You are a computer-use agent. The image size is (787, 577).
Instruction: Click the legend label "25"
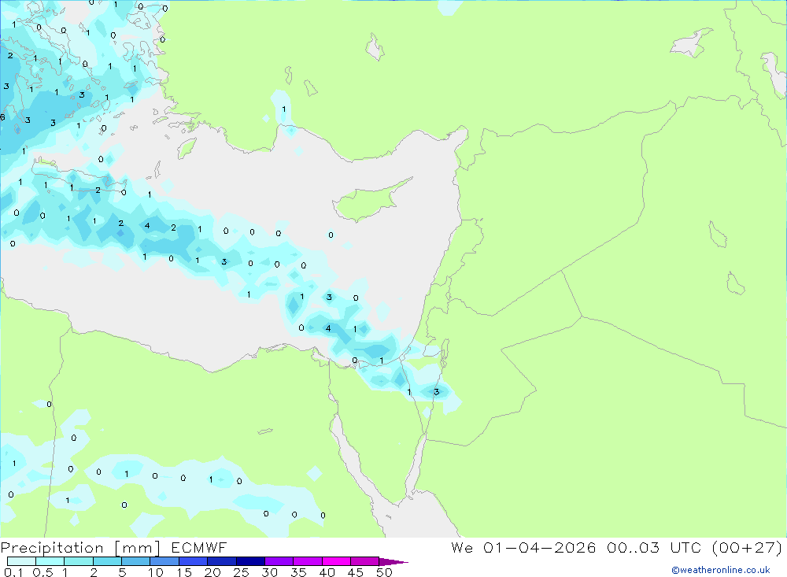click(242, 572)
